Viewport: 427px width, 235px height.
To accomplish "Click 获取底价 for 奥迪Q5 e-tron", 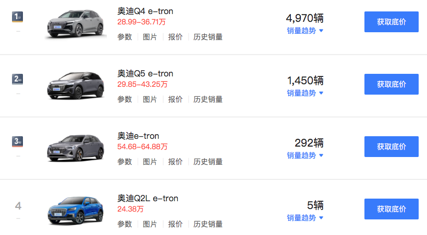I will pyautogui.click(x=392, y=84).
